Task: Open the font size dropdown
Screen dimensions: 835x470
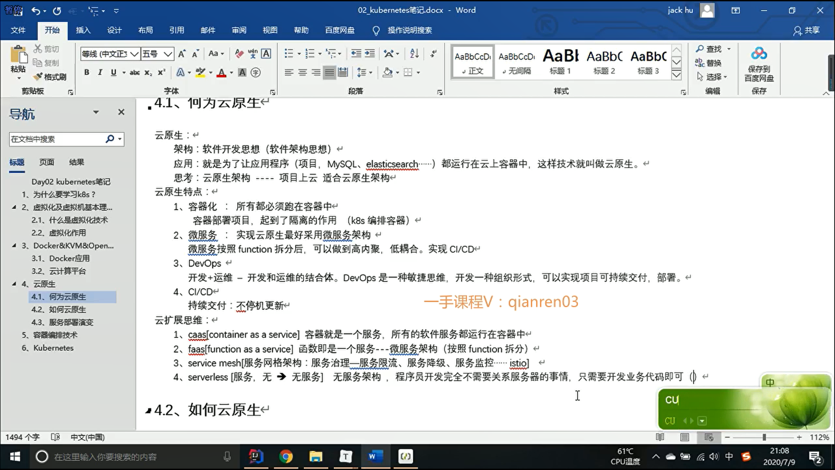Action: click(x=168, y=54)
